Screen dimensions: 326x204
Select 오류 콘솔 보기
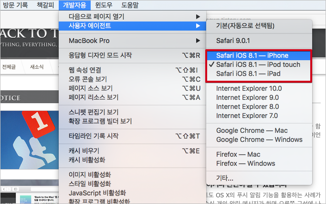(132, 79)
